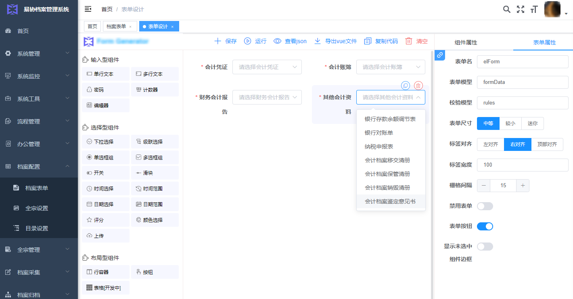Select 会计档案鉴定意见书 option

[391, 201]
